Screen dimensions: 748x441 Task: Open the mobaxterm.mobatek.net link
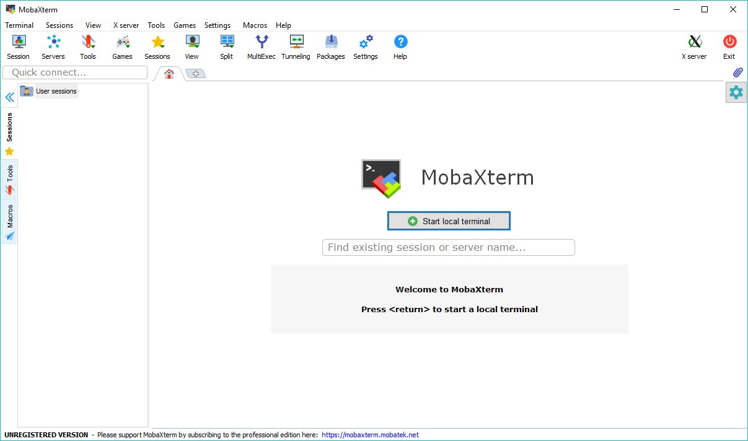pyautogui.click(x=370, y=435)
